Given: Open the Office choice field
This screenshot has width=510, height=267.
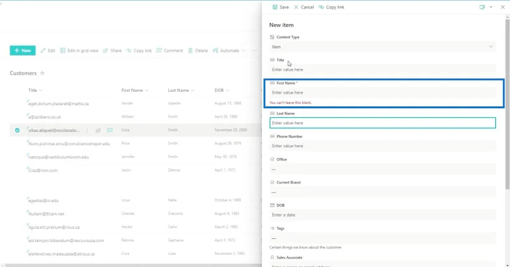Looking at the screenshot, I should pos(382,170).
